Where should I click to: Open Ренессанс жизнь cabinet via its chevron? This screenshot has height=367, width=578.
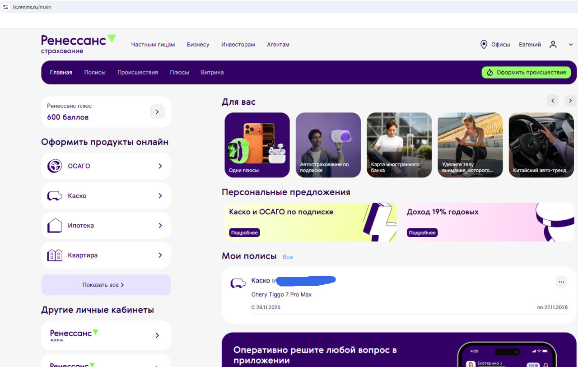tap(157, 335)
